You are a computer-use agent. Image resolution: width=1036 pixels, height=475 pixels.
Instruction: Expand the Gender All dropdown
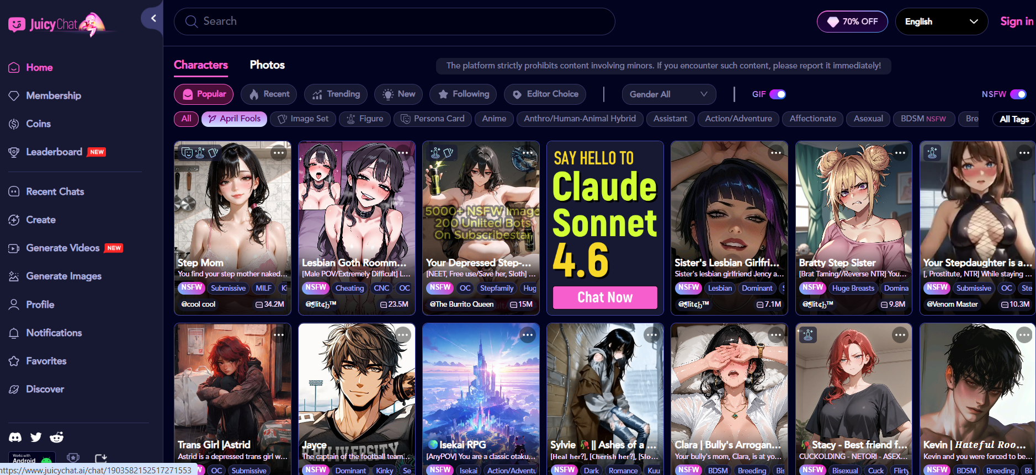pos(669,94)
